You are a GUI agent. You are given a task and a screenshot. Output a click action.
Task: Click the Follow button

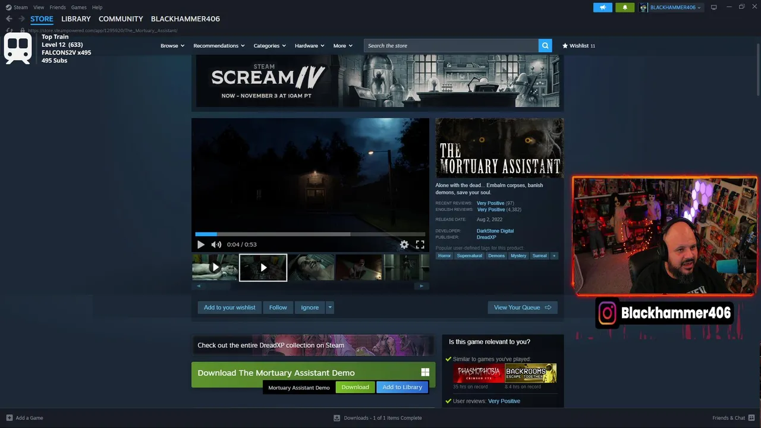(278, 307)
